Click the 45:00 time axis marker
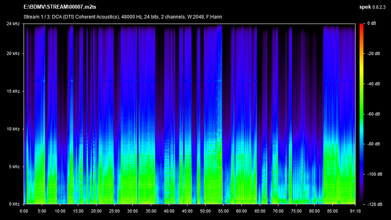The height and width of the screenshot is (220, 391). pos(187,211)
